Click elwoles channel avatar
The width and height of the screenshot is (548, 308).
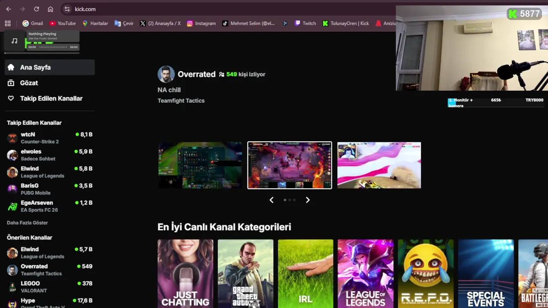tap(12, 155)
